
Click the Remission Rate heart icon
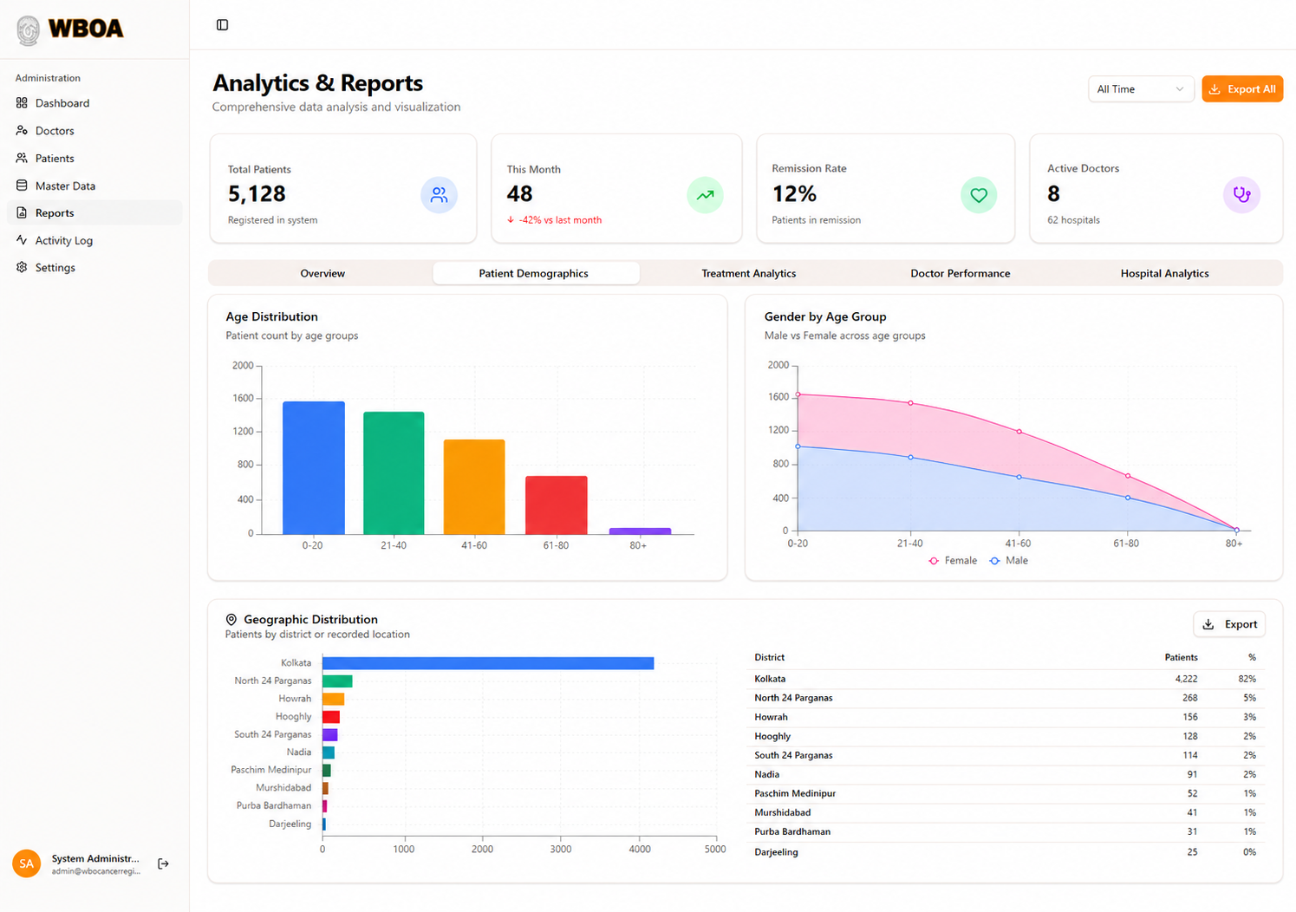(x=979, y=195)
